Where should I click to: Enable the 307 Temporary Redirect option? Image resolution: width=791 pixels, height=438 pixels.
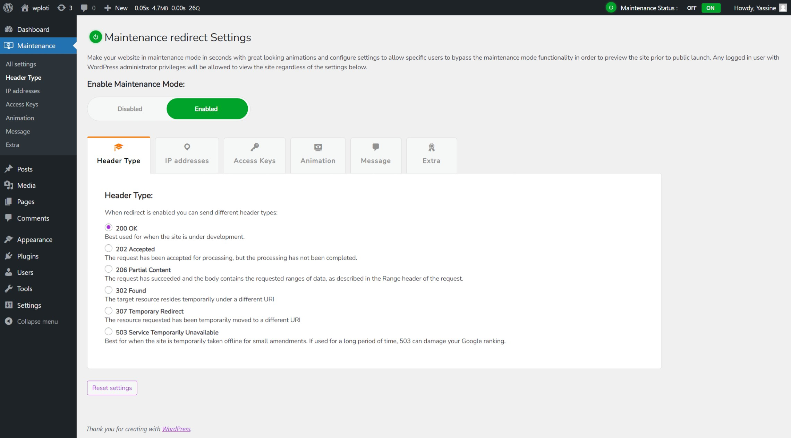[109, 311]
